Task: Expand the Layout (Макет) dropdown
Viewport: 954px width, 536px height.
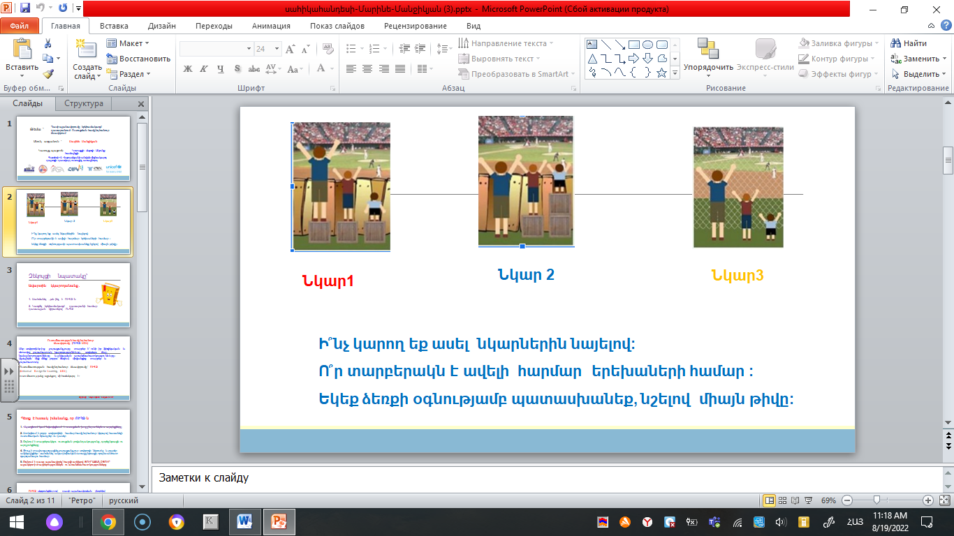Action: [x=130, y=43]
